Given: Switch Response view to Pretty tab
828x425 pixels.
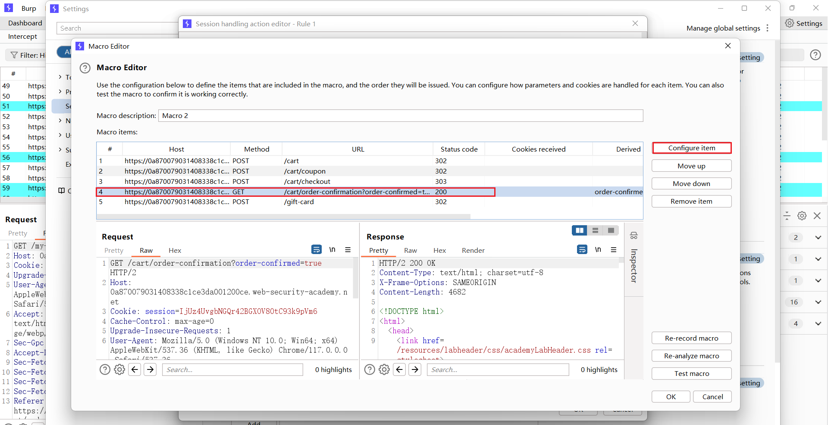Looking at the screenshot, I should pyautogui.click(x=379, y=250).
